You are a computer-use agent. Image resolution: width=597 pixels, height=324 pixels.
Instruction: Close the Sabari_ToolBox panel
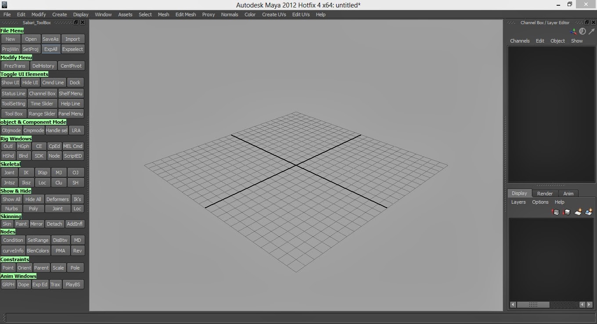[x=83, y=22]
